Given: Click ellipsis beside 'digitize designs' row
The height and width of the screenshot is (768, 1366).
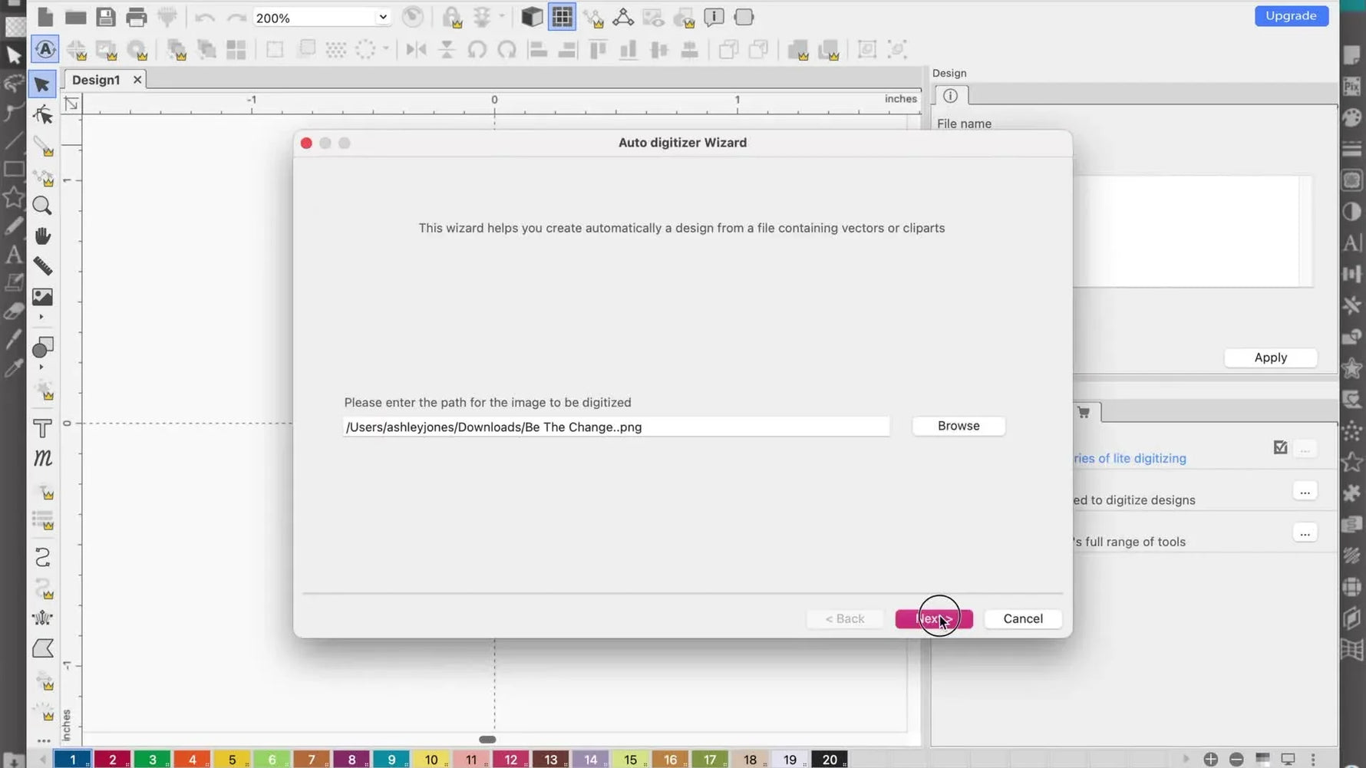Looking at the screenshot, I should pos(1305,491).
